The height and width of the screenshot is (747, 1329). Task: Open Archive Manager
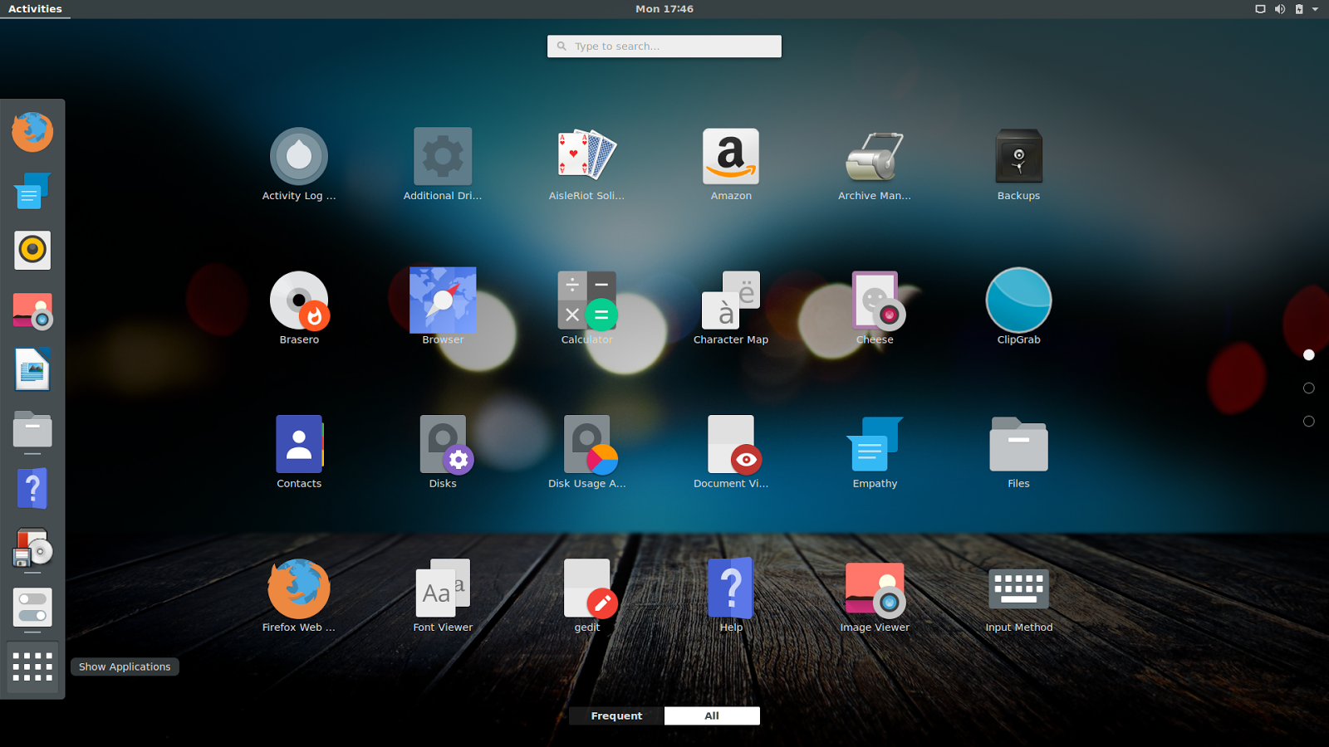click(875, 164)
